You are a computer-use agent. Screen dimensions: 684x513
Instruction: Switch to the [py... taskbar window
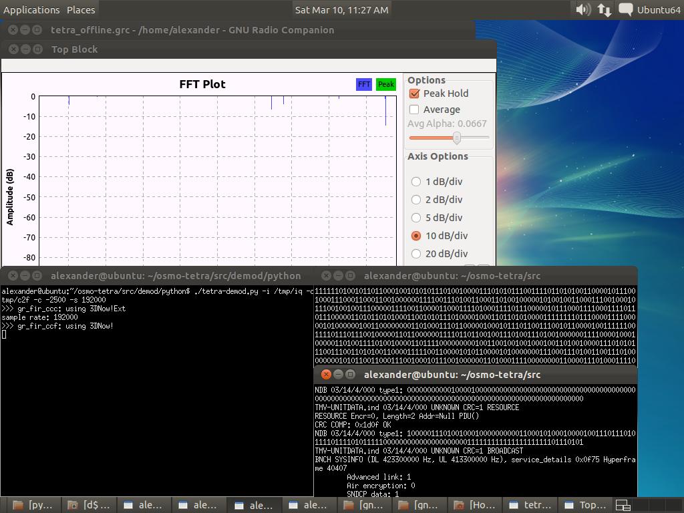tap(32, 505)
